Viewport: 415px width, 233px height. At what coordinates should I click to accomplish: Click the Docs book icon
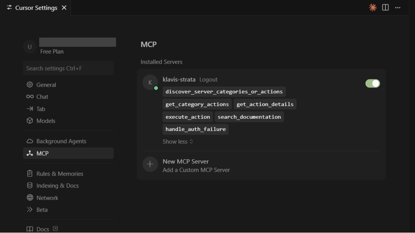coord(30,229)
